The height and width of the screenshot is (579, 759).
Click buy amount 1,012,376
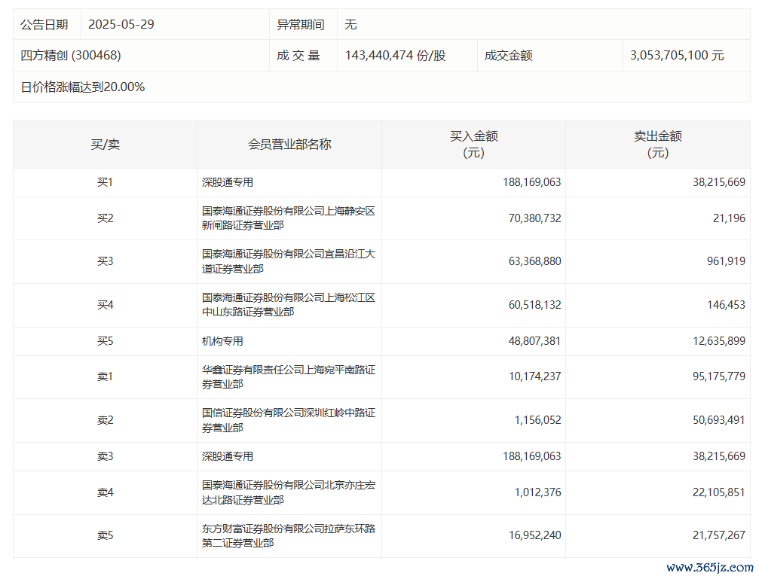coord(537,493)
